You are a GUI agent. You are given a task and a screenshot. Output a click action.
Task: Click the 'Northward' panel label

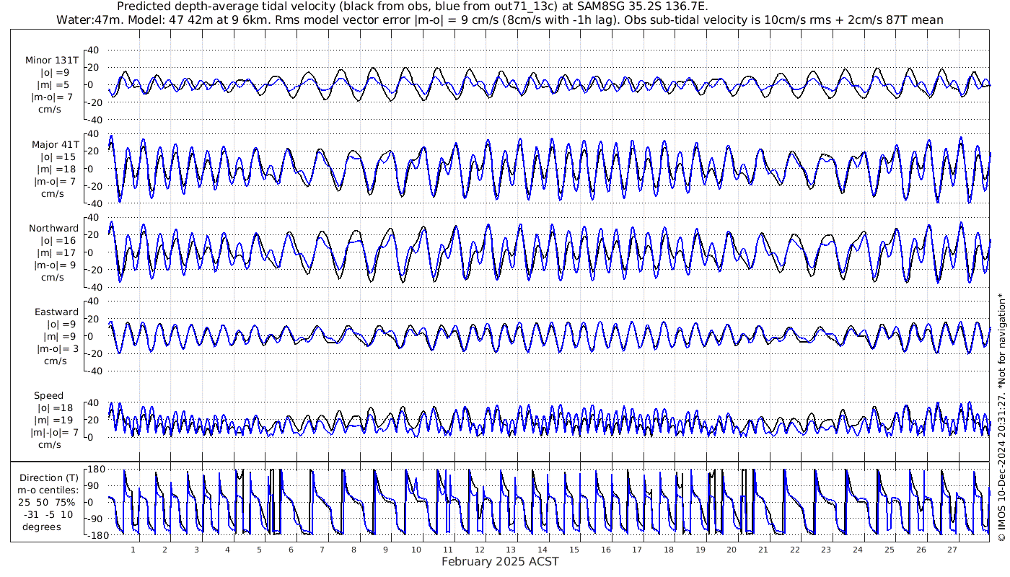coord(53,228)
